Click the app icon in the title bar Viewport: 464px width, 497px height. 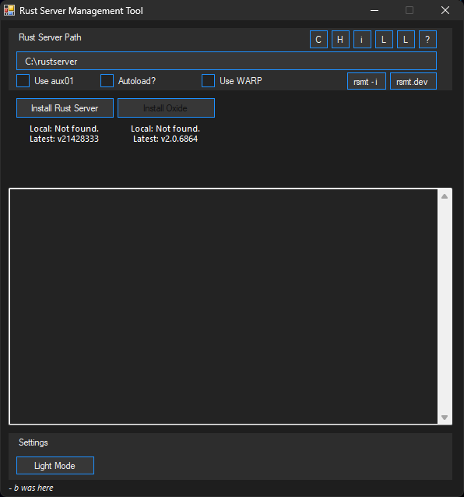9,10
